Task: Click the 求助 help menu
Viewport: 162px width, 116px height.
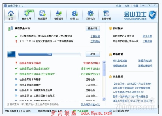Action: click(118, 6)
